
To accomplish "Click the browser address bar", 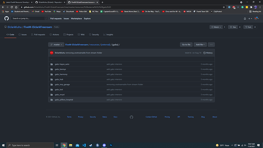I will [x=122, y=7].
